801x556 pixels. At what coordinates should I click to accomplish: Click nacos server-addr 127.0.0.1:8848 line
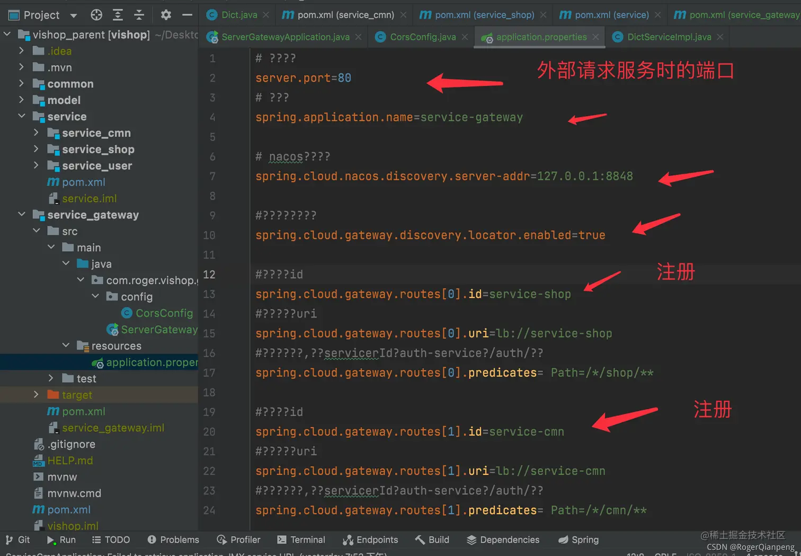click(444, 176)
